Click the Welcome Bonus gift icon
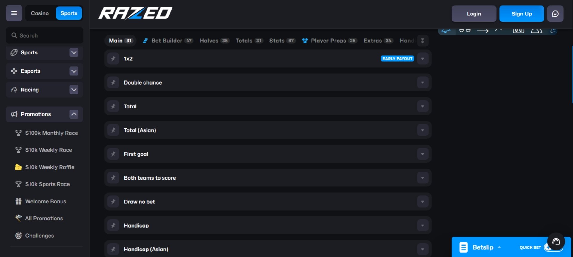The width and height of the screenshot is (573, 257). pos(18,201)
